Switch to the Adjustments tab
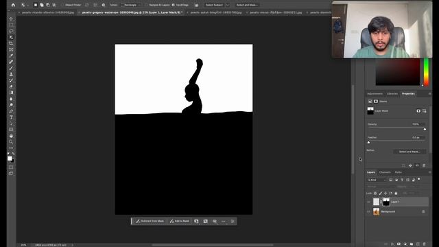This screenshot has height=247, width=439. coord(375,93)
